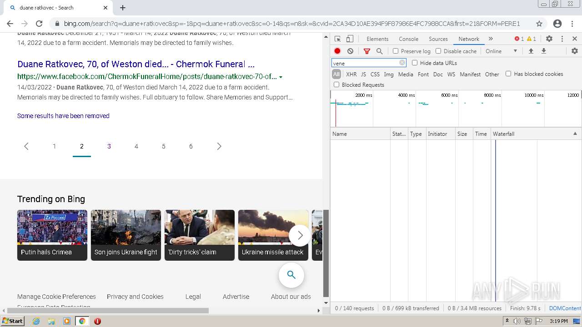Open the network settings gear

(x=574, y=51)
